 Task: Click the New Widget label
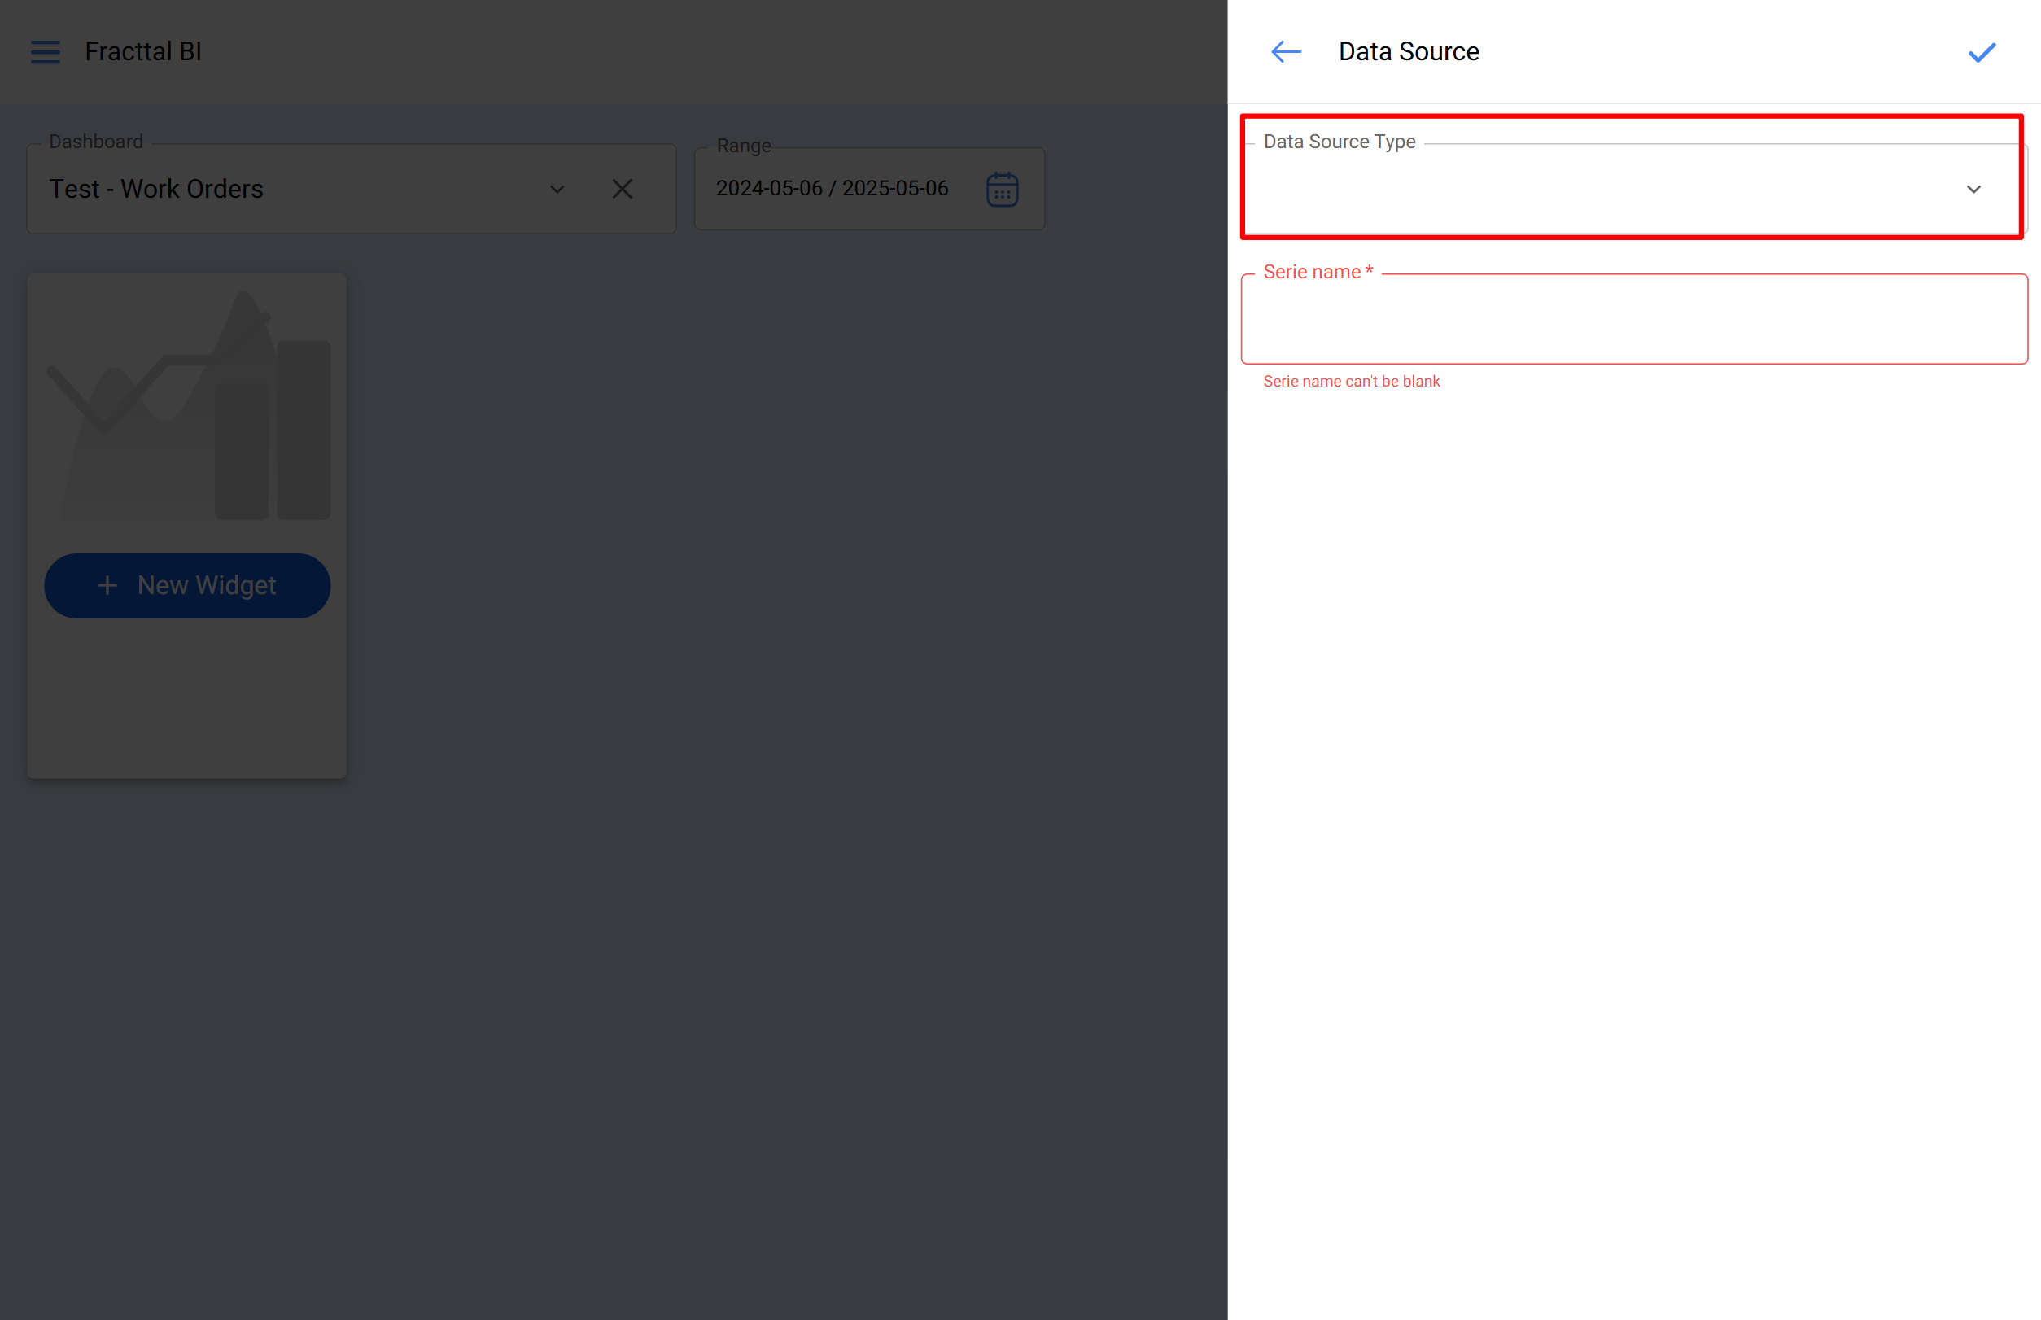(x=207, y=585)
